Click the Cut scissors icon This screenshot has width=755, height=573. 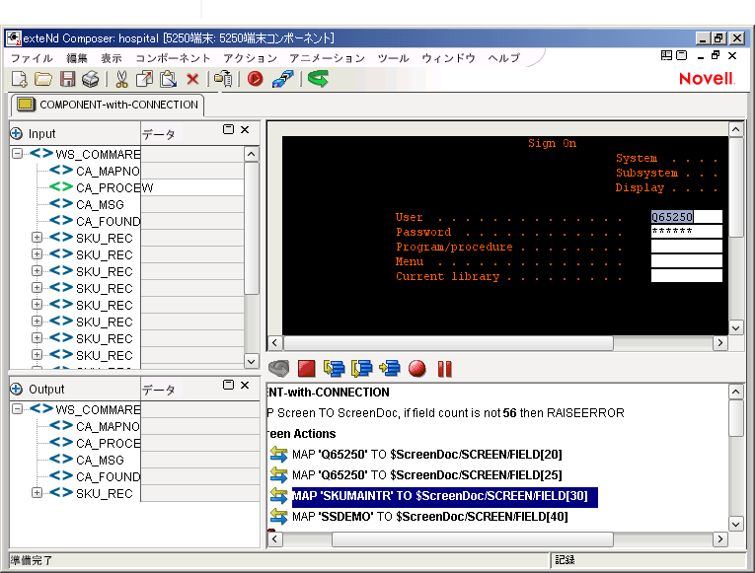coord(121,79)
